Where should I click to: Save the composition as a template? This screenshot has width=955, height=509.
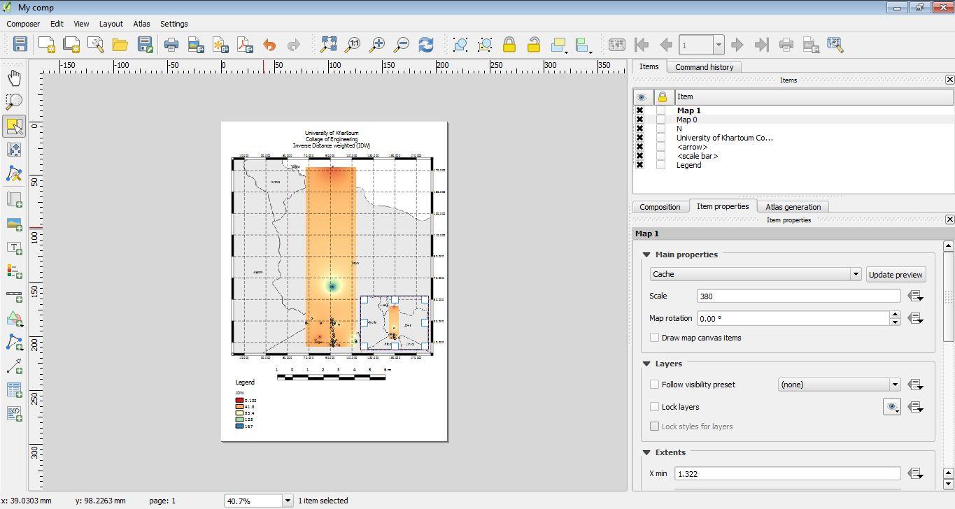[x=145, y=45]
